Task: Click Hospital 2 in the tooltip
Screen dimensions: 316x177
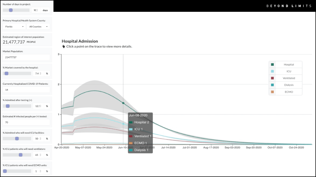Action: click(142, 122)
